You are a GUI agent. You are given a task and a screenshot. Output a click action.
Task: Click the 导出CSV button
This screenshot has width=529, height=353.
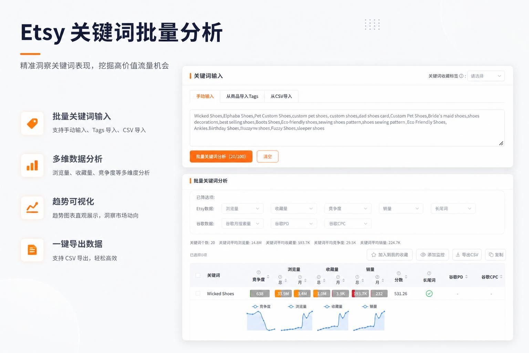point(467,255)
